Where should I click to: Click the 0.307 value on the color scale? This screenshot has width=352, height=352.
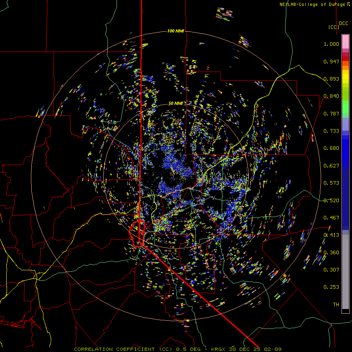point(331,270)
